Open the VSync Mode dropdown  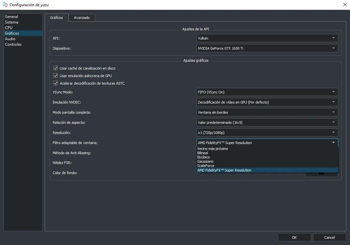(x=267, y=92)
